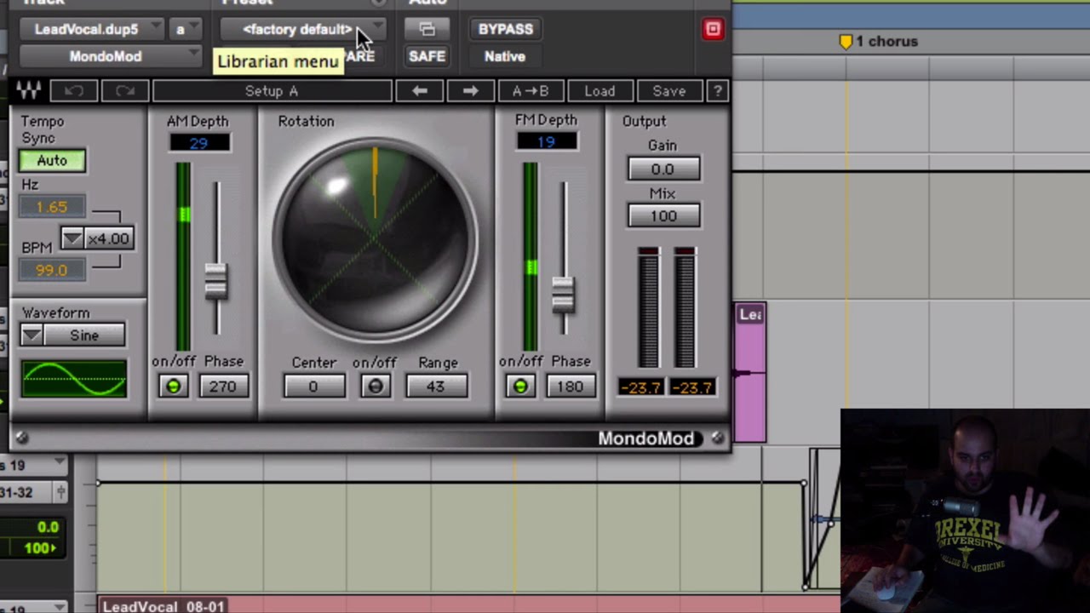The width and height of the screenshot is (1090, 613).
Task: Open LeadVocal.dup5 track selector
Action: (x=91, y=29)
